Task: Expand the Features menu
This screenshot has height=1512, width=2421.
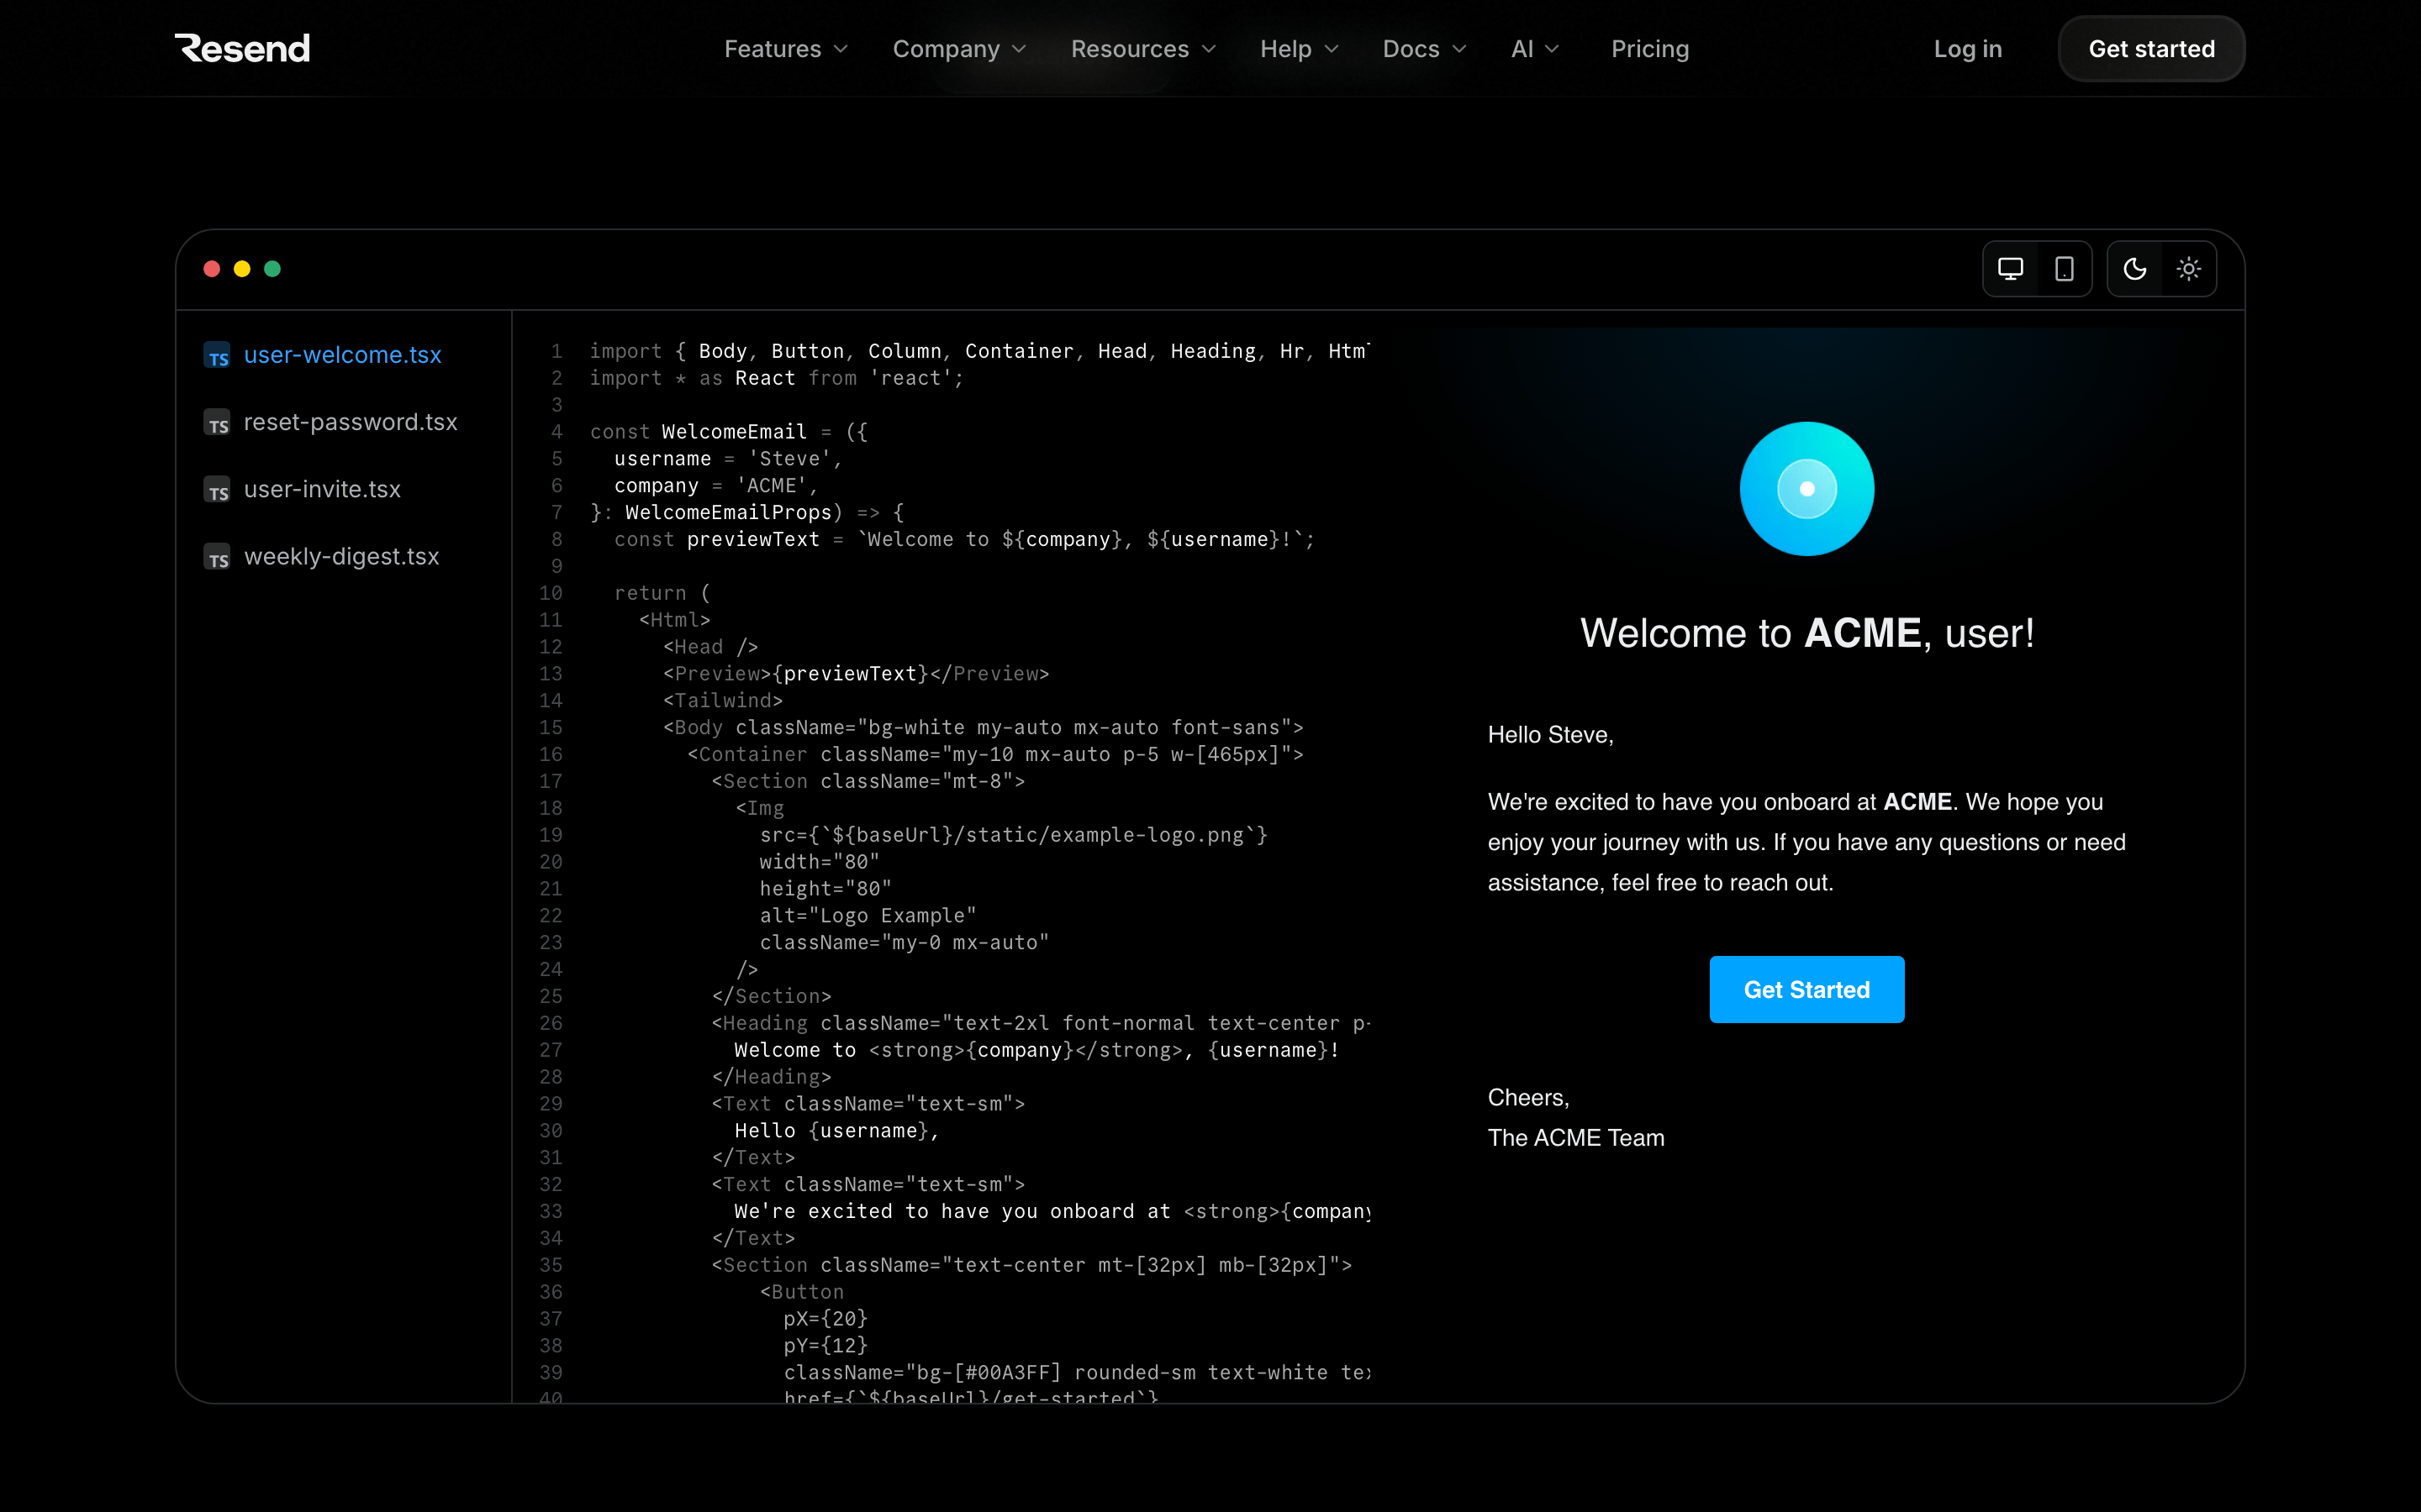Action: click(785, 49)
